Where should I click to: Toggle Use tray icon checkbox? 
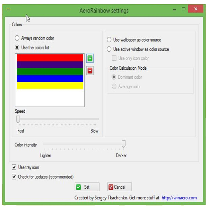click(x=14, y=167)
